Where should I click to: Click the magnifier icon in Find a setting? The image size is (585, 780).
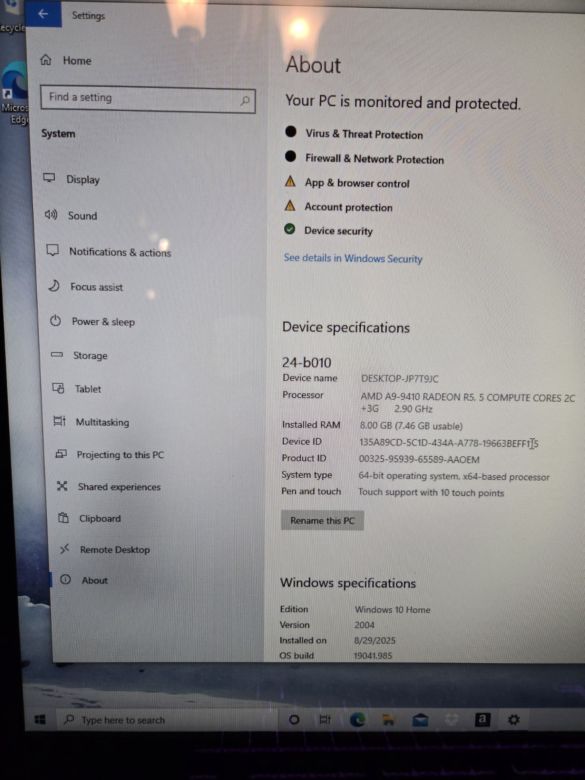pyautogui.click(x=245, y=101)
